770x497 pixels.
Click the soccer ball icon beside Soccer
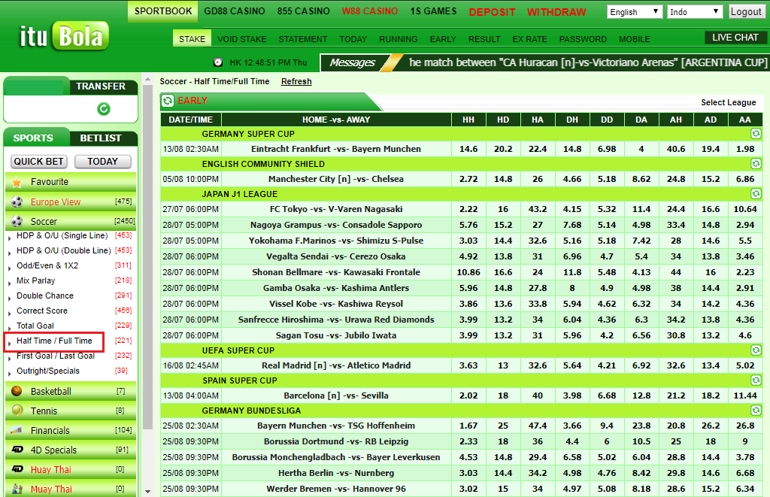[17, 222]
